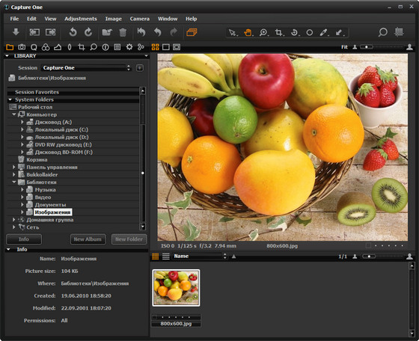Switch to multi-view grid viewer mode
This screenshot has width=419, height=341.
pyautogui.click(x=156, y=47)
